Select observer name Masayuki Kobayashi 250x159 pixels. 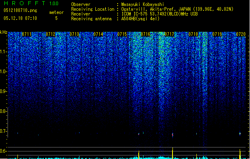[142, 4]
